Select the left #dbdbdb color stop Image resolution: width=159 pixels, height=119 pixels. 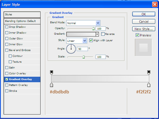tap(51, 85)
